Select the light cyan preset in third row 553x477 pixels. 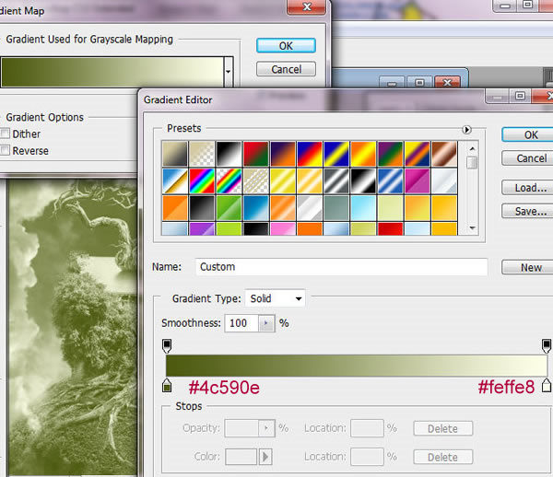[363, 208]
